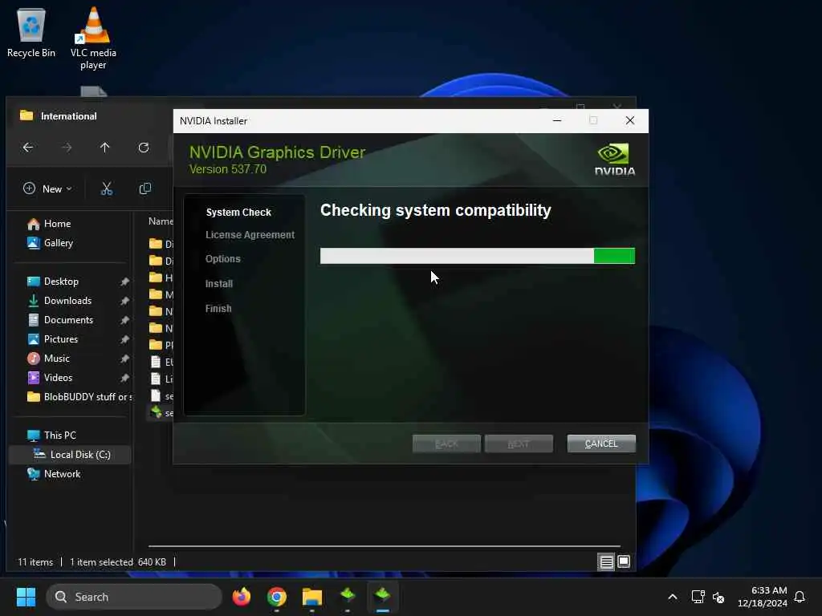Unpin Music using its pin icon
Viewport: 822px width, 616px height.
[x=124, y=359]
